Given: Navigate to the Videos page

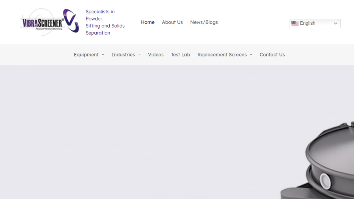Looking at the screenshot, I should click(x=156, y=55).
